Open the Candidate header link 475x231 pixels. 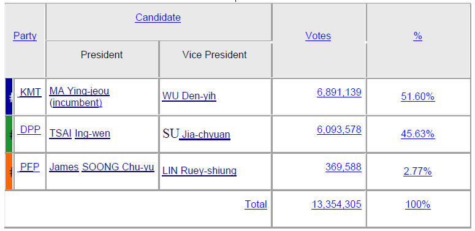tap(158, 17)
